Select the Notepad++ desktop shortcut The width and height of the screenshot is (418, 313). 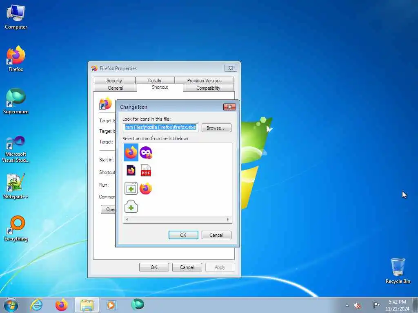16,186
